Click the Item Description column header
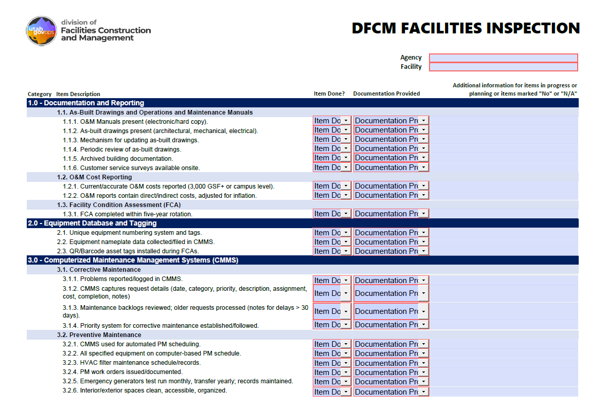The width and height of the screenshot is (607, 410). [78, 94]
